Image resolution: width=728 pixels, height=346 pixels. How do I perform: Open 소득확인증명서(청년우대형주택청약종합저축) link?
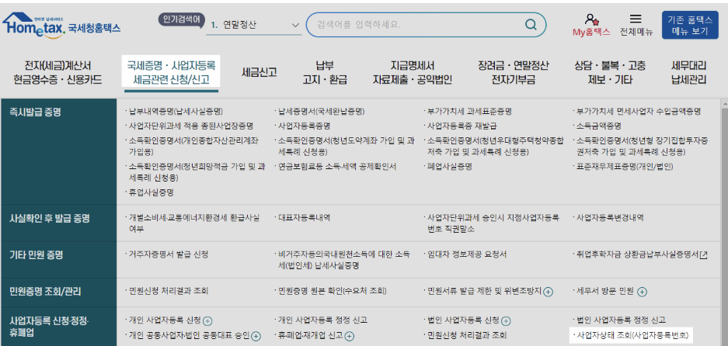click(x=495, y=146)
